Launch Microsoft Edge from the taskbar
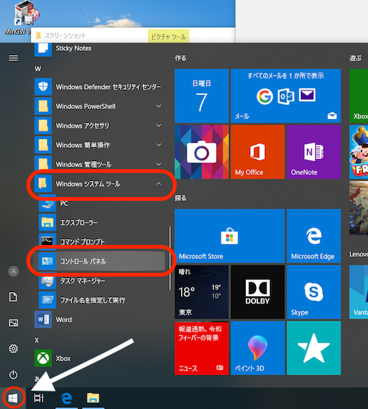The height and width of the screenshot is (409, 368). click(66, 398)
